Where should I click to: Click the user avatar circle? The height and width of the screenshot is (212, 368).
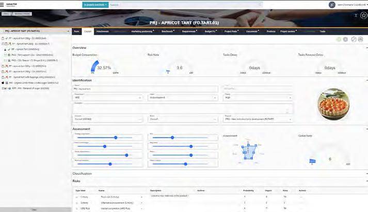332,5
